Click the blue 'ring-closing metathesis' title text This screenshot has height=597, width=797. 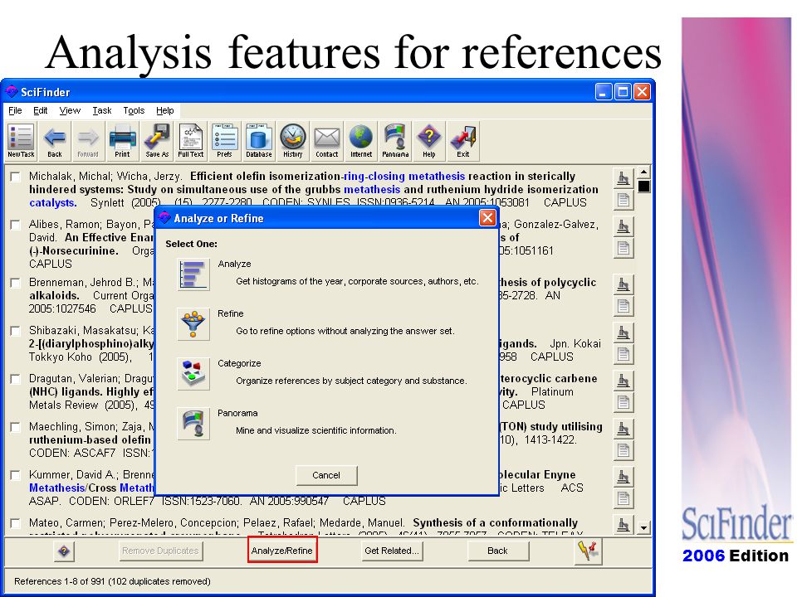(x=404, y=176)
